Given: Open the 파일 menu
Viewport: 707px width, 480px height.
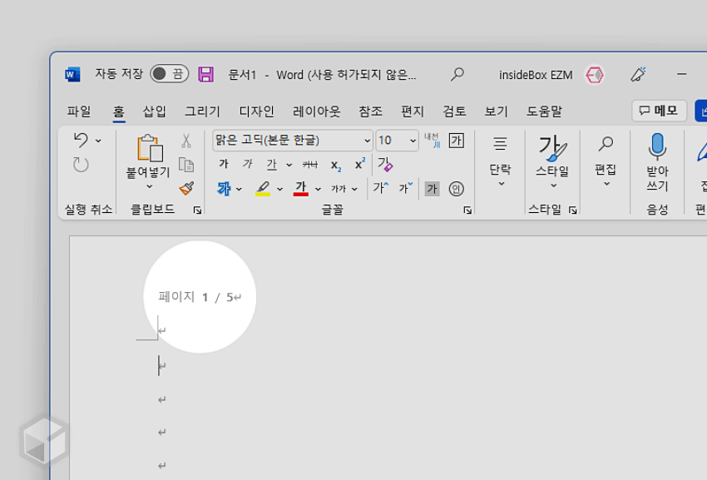Looking at the screenshot, I should (x=79, y=111).
